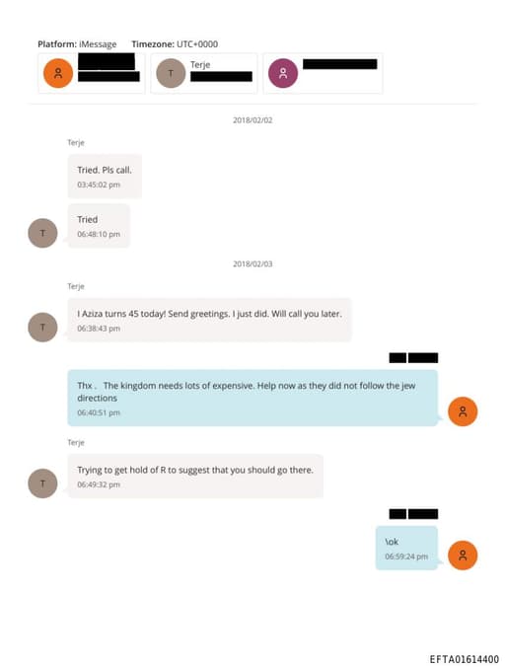Select the "Tried. Pls call." message bubble
The height and width of the screenshot is (669, 505).
click(x=105, y=177)
